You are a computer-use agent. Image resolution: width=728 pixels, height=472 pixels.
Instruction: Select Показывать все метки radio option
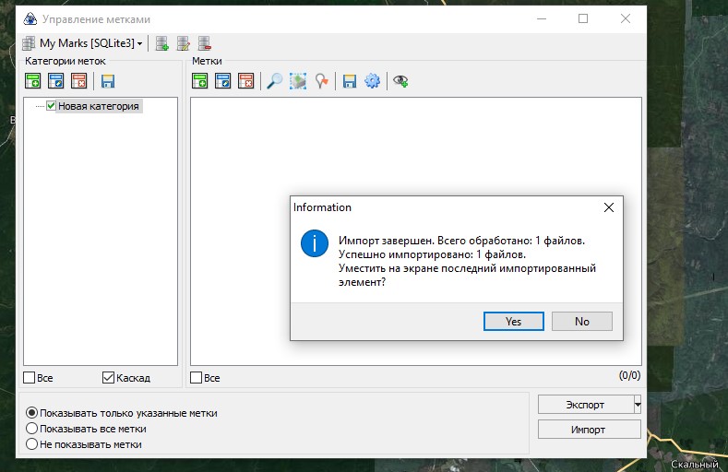coord(32,429)
